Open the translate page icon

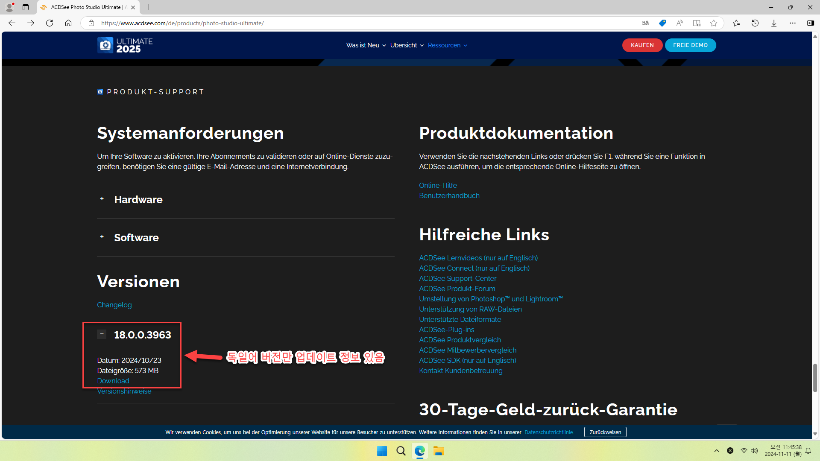[x=645, y=23]
